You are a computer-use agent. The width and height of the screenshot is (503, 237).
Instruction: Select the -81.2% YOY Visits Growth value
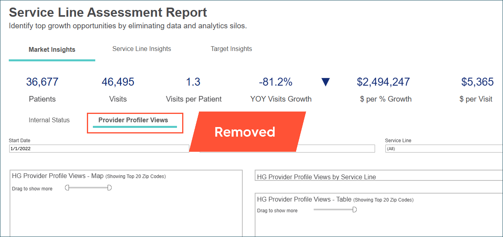(275, 82)
